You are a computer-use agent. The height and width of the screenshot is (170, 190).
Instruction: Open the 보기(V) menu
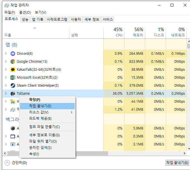(41, 12)
